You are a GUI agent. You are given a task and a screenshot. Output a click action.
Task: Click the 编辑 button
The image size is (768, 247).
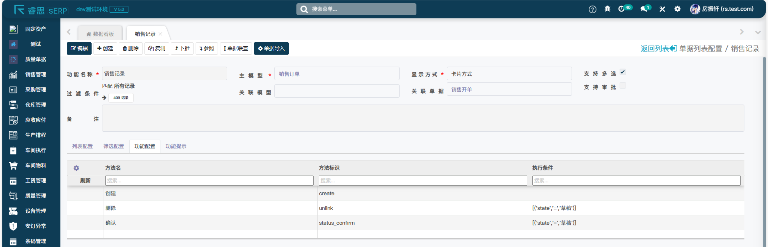click(x=79, y=48)
